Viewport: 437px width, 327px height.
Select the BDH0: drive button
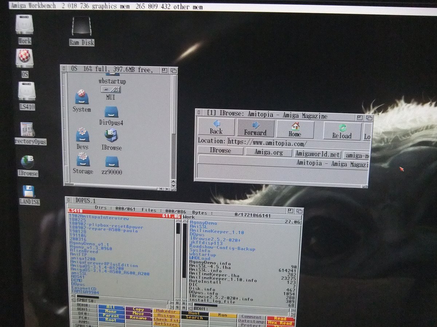pyautogui.click(x=84, y=305)
